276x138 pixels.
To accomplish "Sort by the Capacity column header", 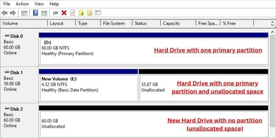I will coord(178,24).
